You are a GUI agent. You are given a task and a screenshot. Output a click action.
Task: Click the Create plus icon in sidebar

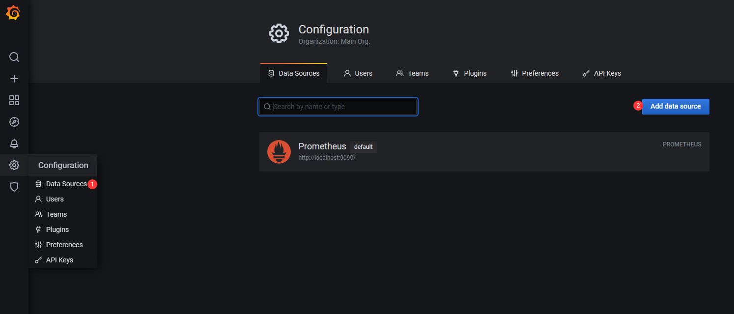point(14,79)
